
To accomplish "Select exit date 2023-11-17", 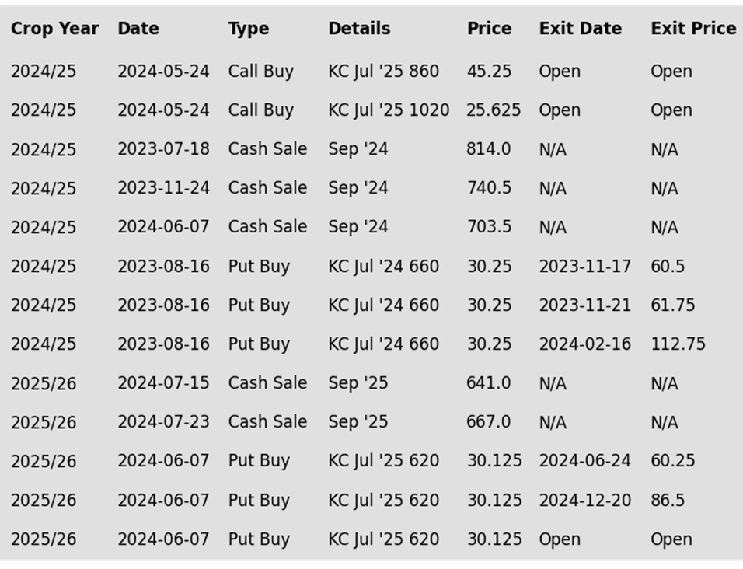I will pos(584,267).
